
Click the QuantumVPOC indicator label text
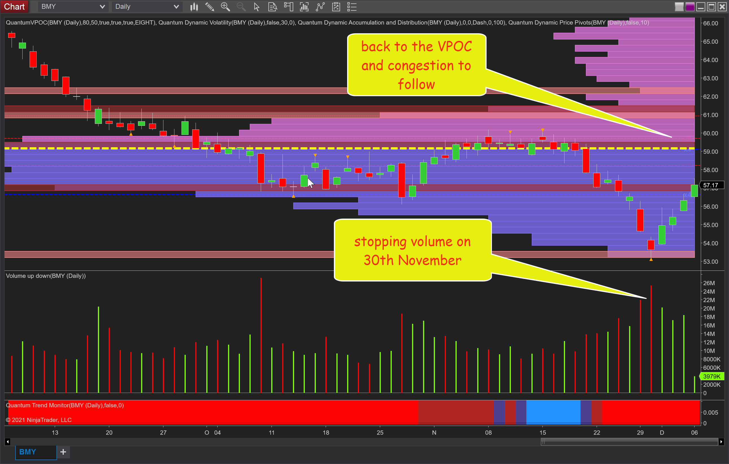click(80, 22)
